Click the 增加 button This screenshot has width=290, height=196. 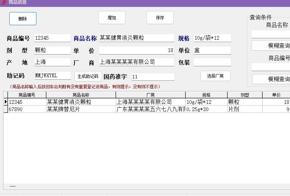pos(112,18)
